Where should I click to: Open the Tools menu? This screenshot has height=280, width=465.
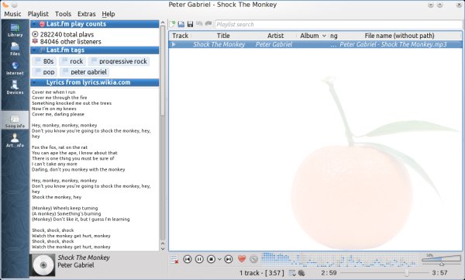pos(64,14)
